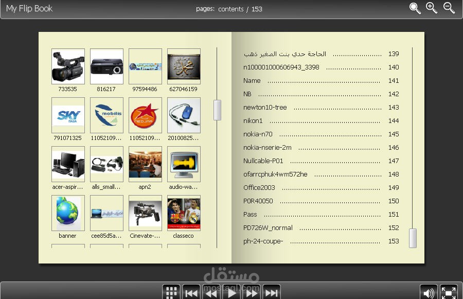Zoom in with the plus magnifier
This screenshot has width=463, height=299.
tap(432, 8)
